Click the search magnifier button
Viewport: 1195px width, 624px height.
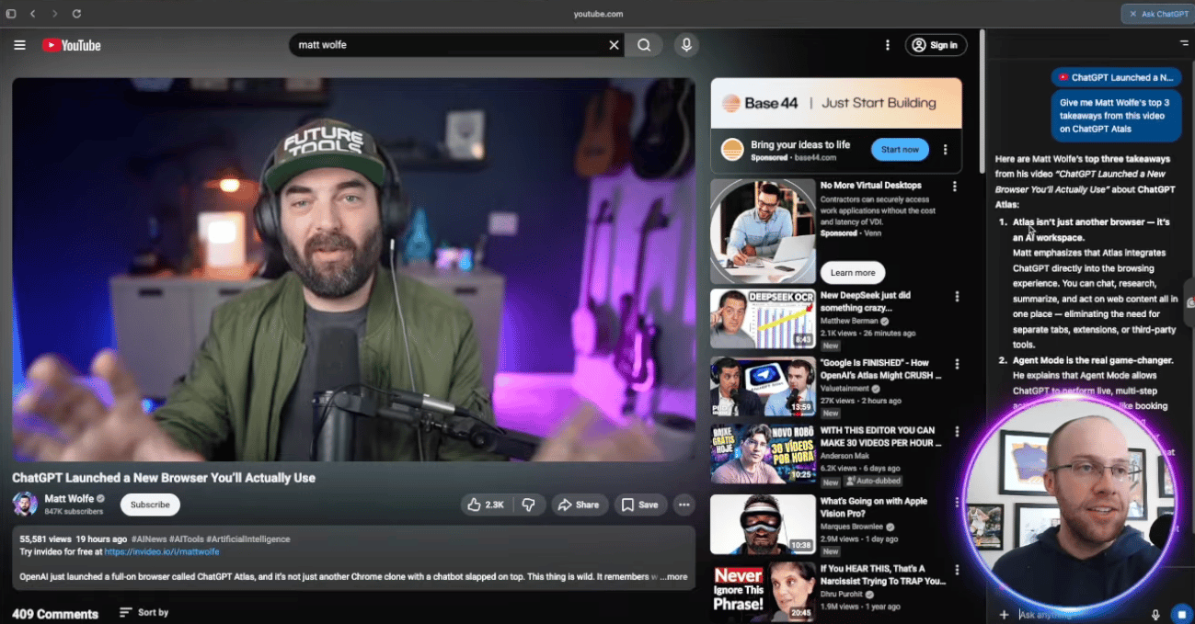(644, 45)
